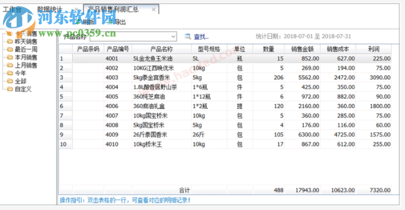The width and height of the screenshot is (405, 210).
Task: Open the 最近一周 folder icon
Action: [x=10, y=49]
